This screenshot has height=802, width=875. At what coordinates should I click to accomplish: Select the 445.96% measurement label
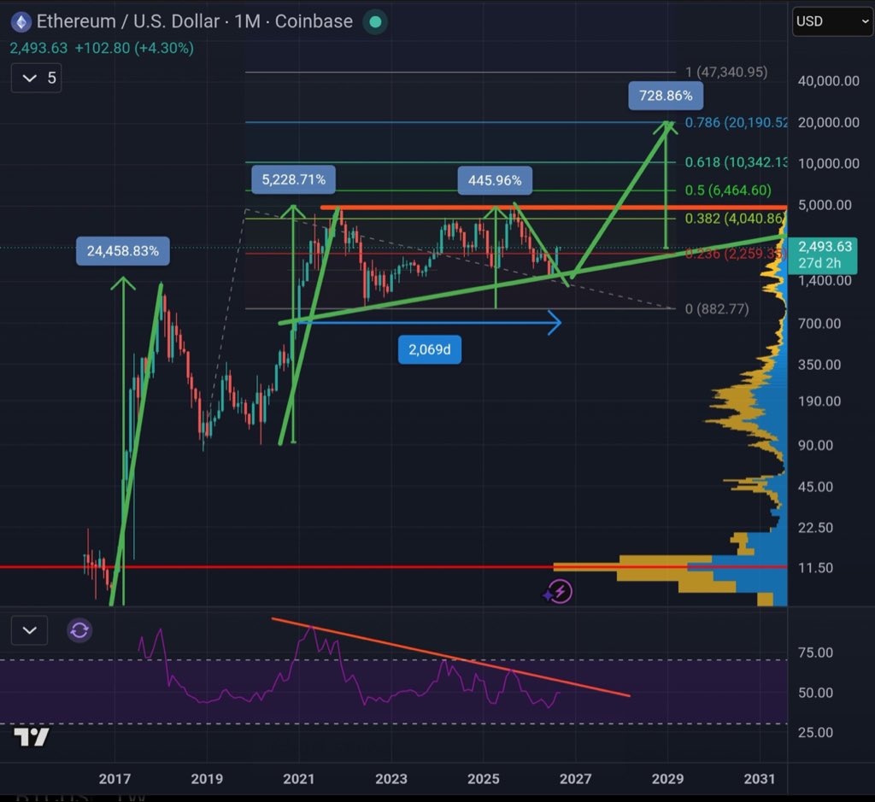coord(495,180)
